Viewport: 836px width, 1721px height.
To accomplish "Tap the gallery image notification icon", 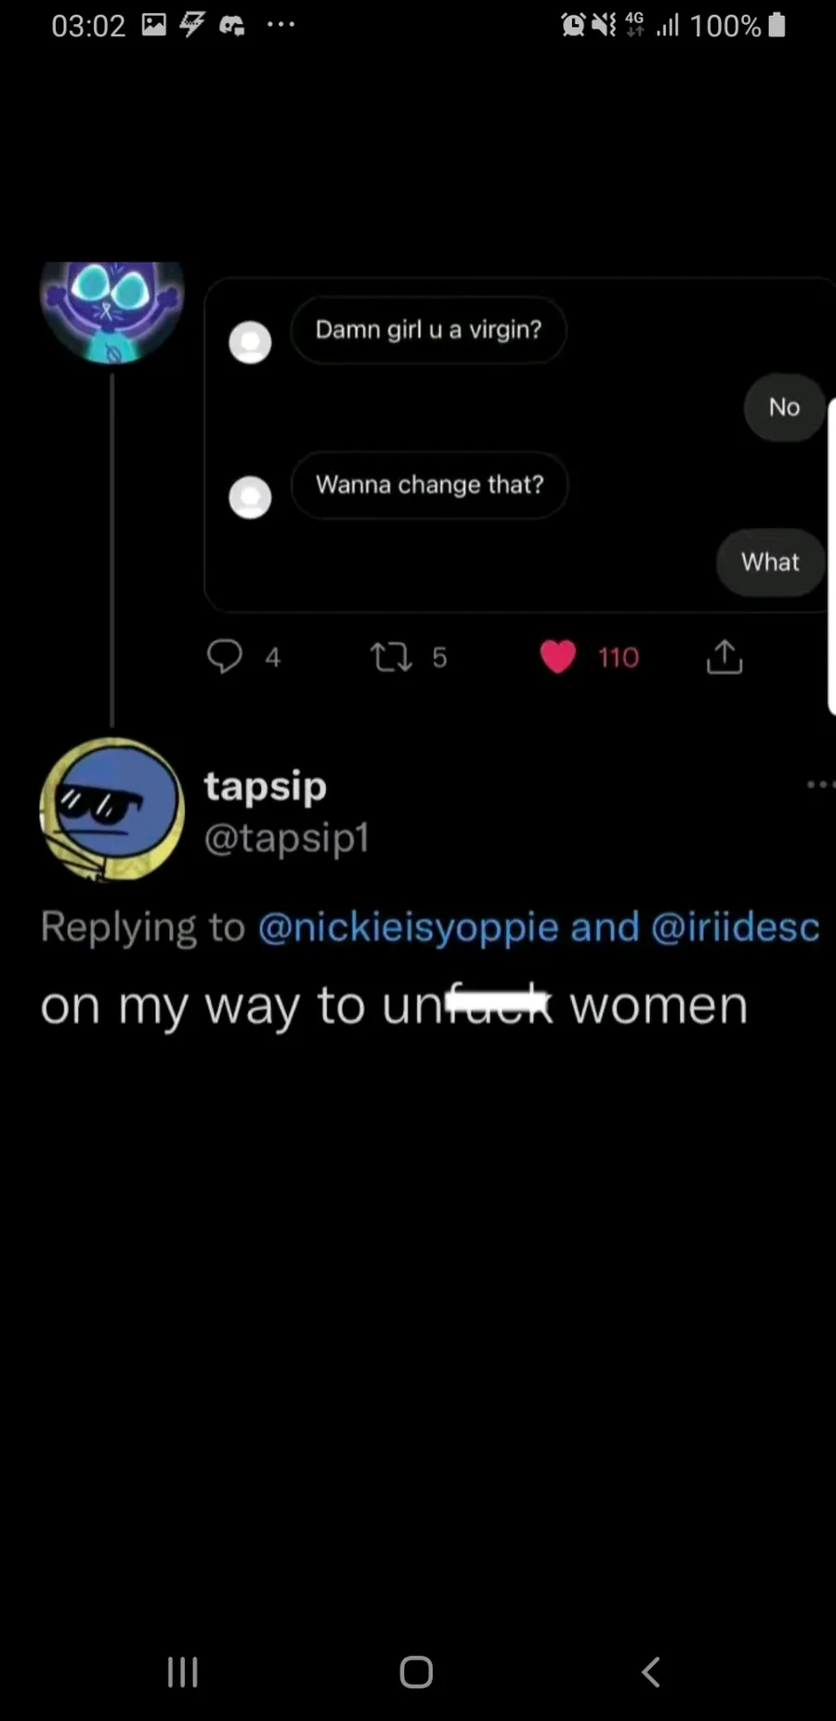I will click(154, 25).
